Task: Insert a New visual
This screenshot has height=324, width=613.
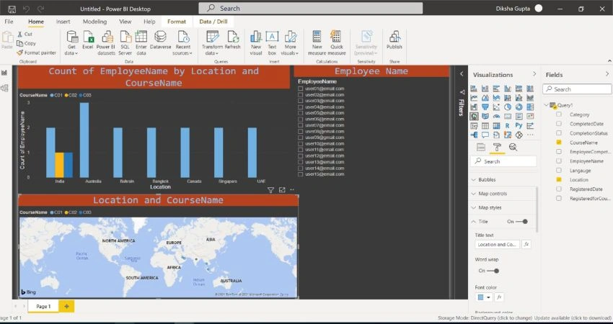Action: coord(256,43)
